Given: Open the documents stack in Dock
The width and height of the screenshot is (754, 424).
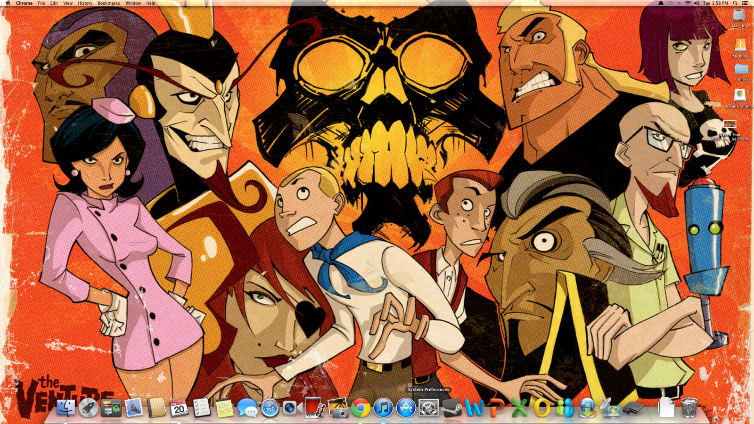Looking at the screenshot, I should [x=666, y=408].
